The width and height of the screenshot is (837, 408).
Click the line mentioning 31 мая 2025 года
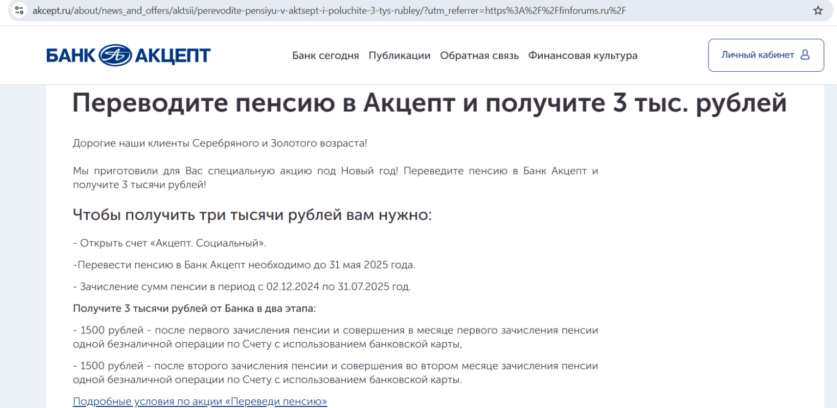[244, 265]
